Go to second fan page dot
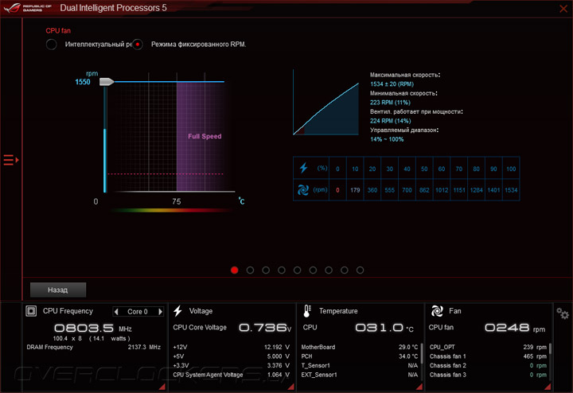This screenshot has height=393, width=573. pyautogui.click(x=251, y=270)
